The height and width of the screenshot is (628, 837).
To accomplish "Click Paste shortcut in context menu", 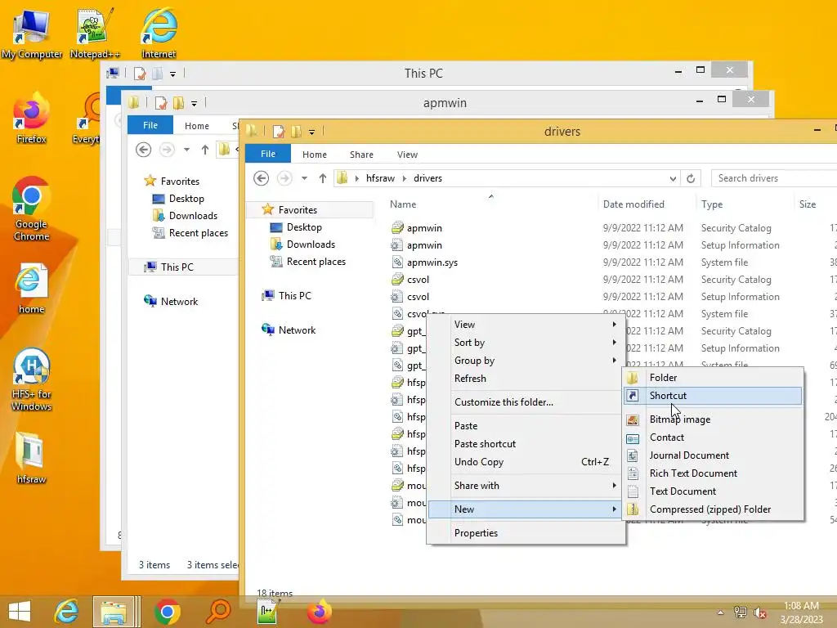I will tap(526, 444).
